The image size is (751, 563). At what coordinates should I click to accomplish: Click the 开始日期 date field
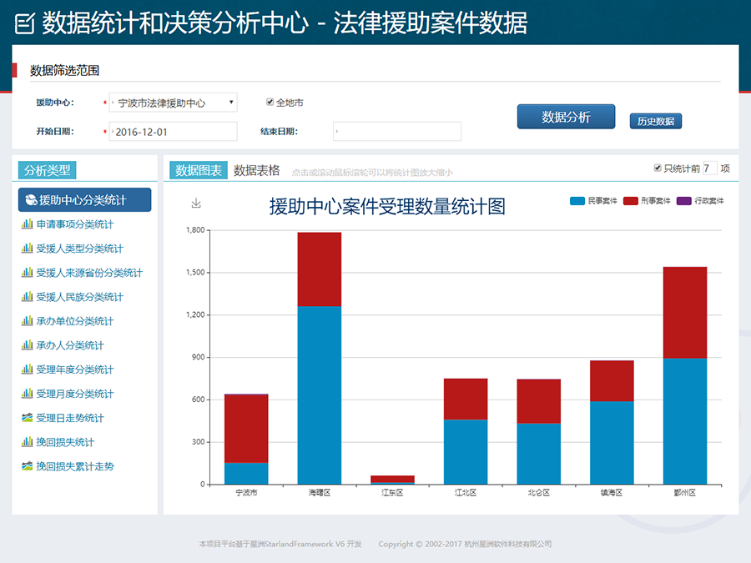(x=174, y=132)
